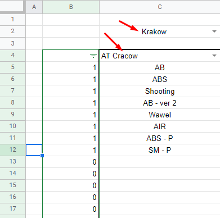Click the SM - P cell

pos(160,150)
